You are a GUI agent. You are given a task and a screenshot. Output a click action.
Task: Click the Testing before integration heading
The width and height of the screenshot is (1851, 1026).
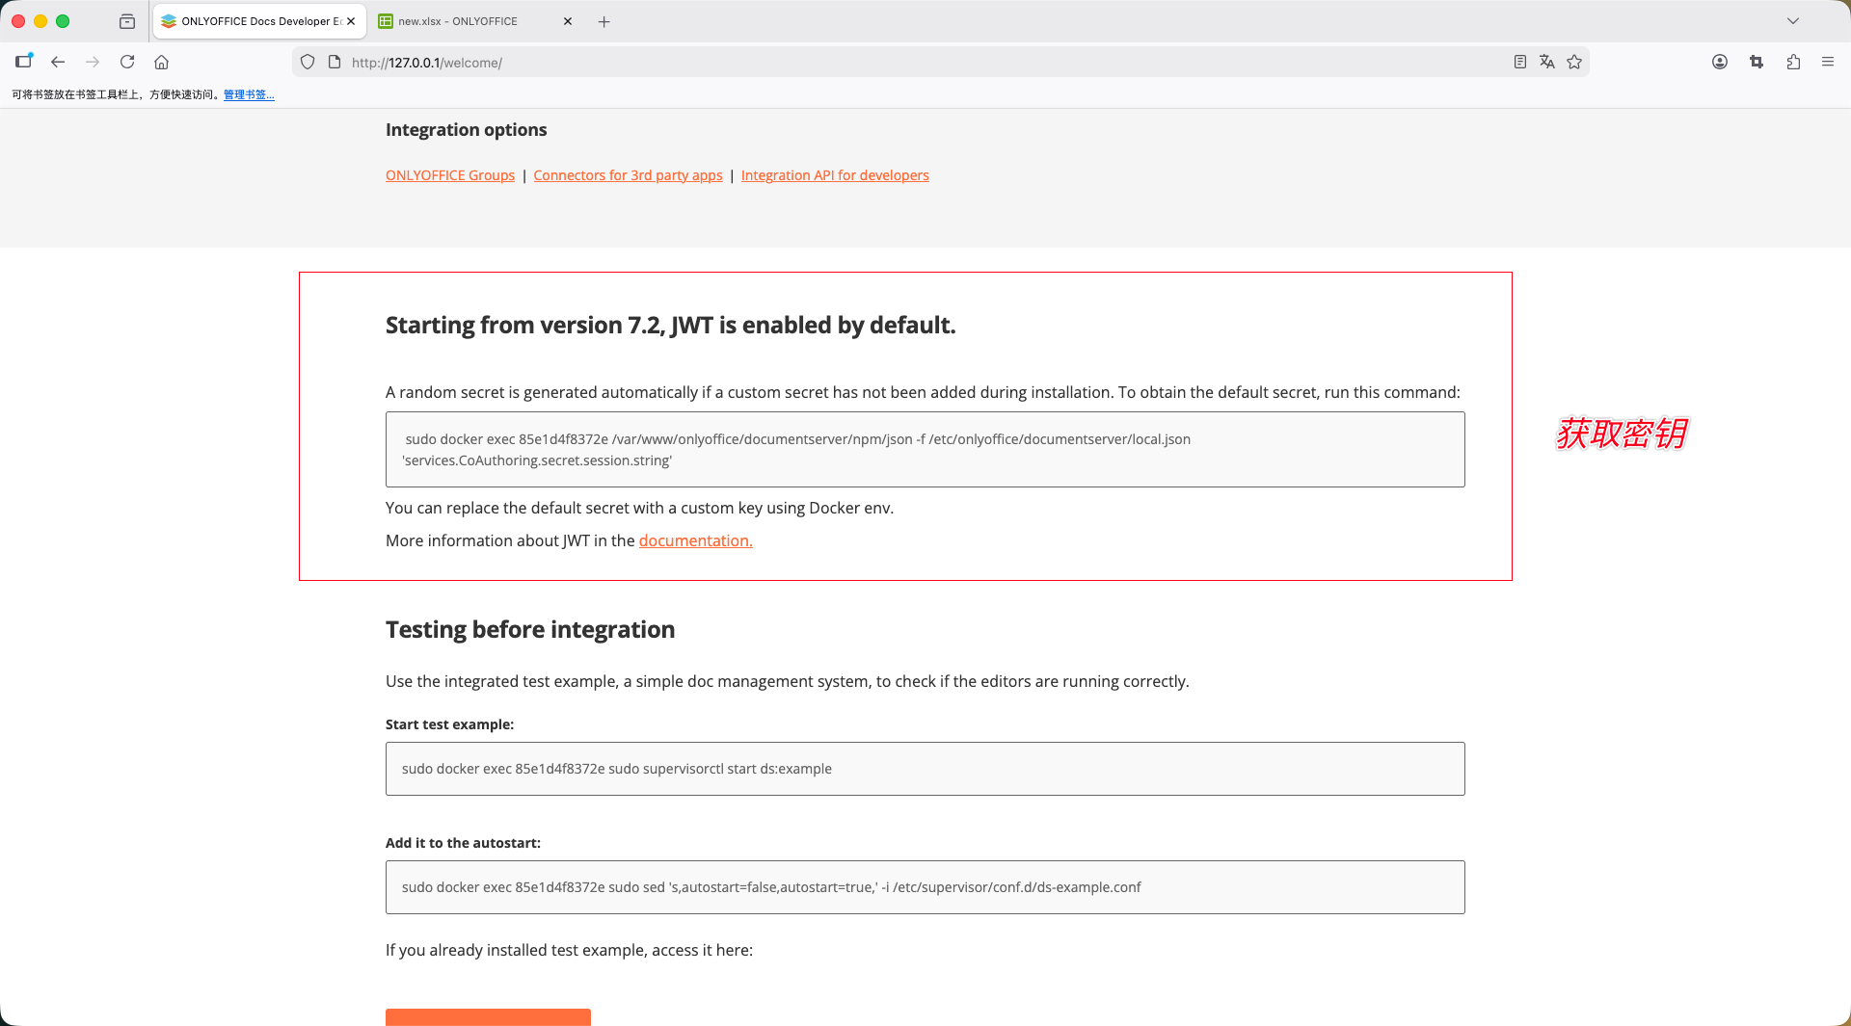[530, 629]
